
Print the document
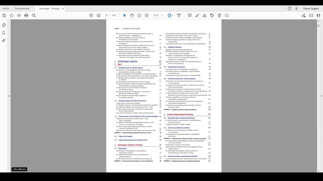tap(26, 15)
